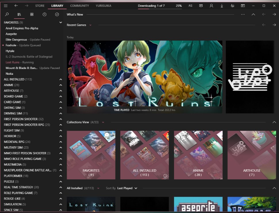Open Recent Games shelf dropdown arrow
The image size is (279, 213).
coord(91,25)
